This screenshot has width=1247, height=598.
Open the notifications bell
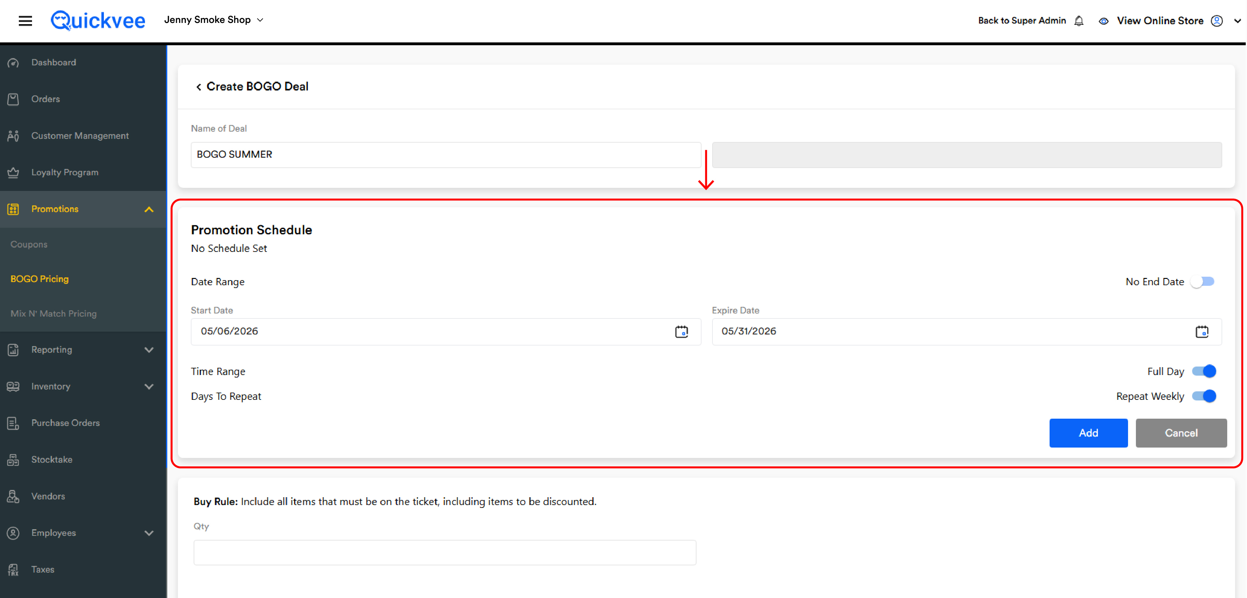pos(1078,21)
